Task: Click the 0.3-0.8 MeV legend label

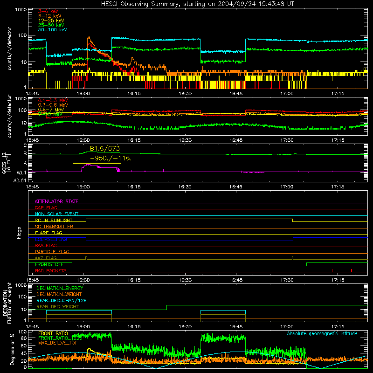Action: click(x=53, y=105)
